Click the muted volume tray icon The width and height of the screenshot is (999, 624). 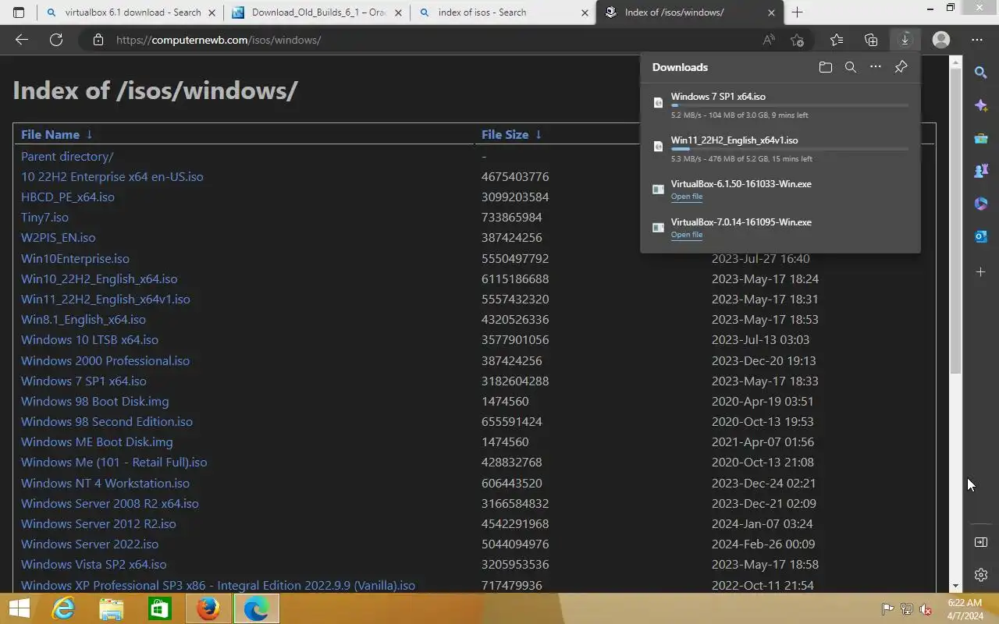coord(926,609)
